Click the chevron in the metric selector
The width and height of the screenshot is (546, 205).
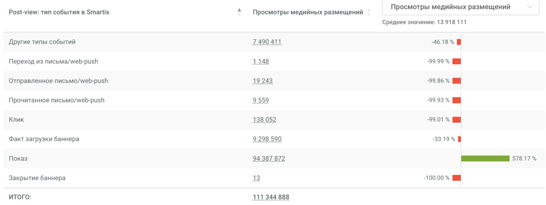(x=530, y=7)
